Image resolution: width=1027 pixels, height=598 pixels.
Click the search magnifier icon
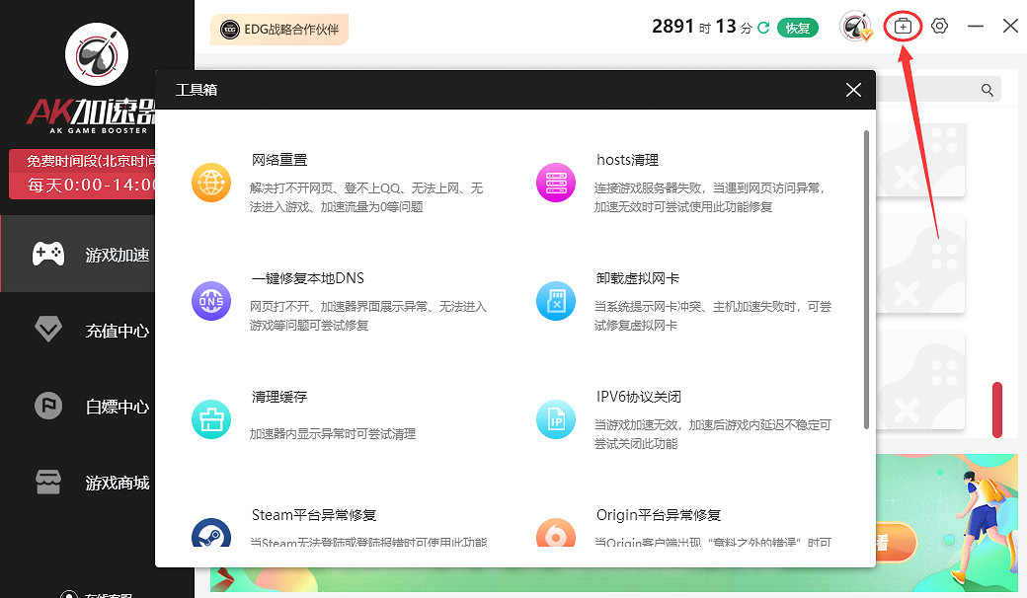click(987, 89)
